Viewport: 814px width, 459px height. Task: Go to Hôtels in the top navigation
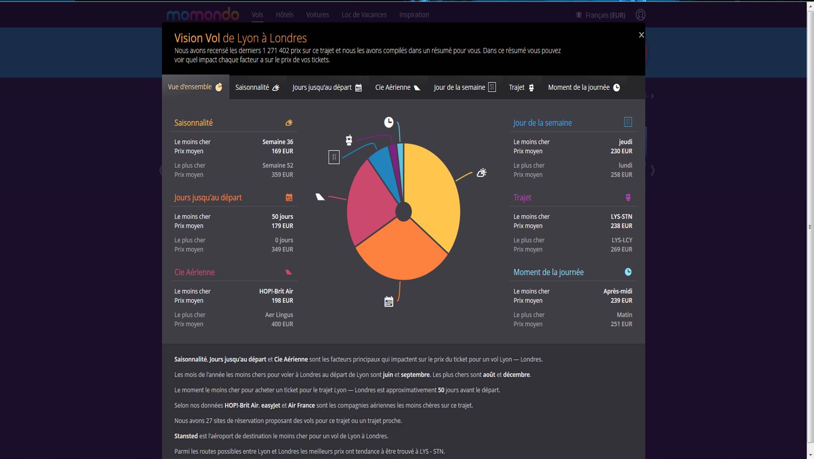[x=284, y=15]
